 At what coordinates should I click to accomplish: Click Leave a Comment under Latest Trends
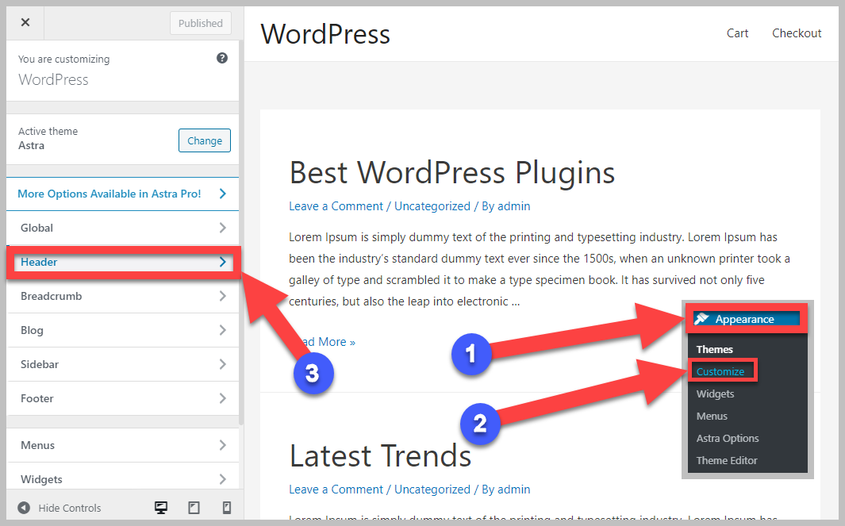[x=336, y=490]
